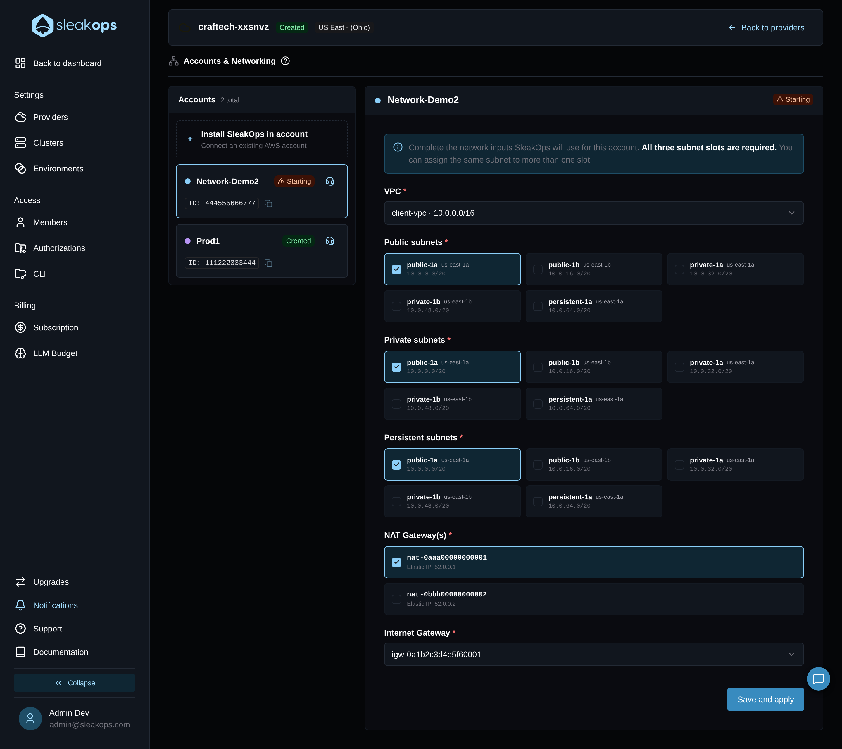842x749 pixels.
Task: Click the Environments icon
Action: point(20,168)
